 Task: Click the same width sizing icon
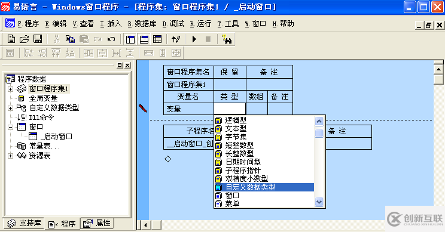pos(148,53)
